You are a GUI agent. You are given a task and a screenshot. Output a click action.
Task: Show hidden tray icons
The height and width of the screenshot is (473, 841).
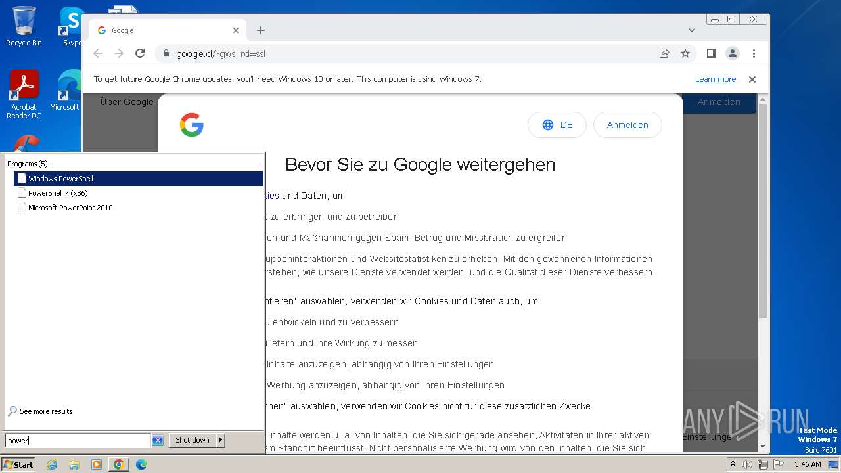point(733,464)
